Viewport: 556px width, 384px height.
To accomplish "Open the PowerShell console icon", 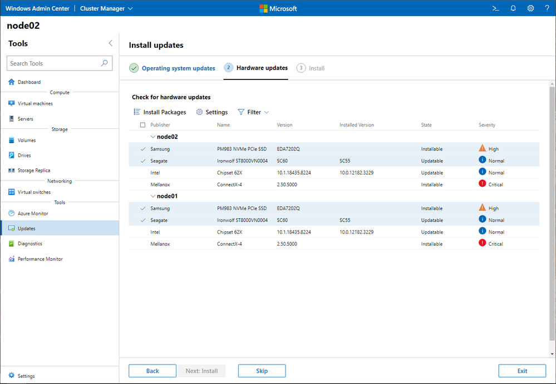I will pyautogui.click(x=496, y=8).
